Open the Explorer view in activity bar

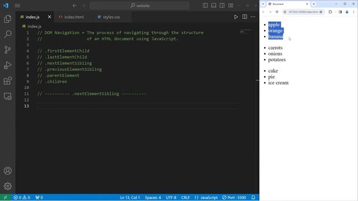[x=7, y=19]
